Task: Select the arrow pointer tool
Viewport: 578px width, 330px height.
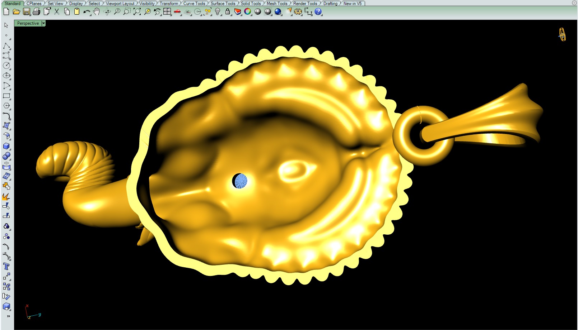Action: 6,25
